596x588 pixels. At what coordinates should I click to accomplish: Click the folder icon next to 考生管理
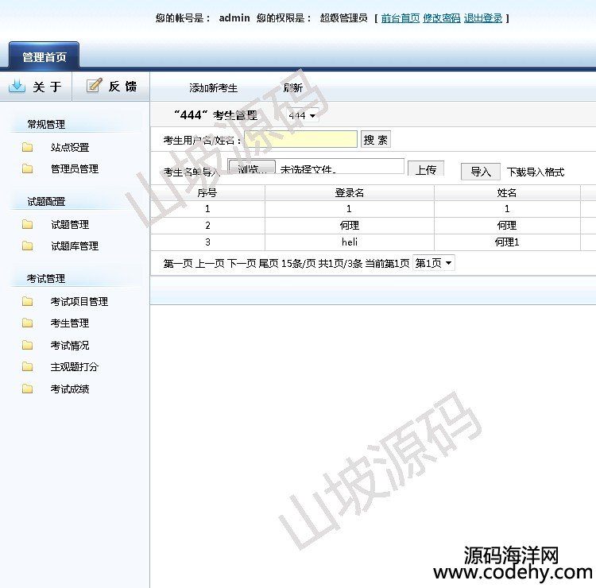pyautogui.click(x=27, y=323)
